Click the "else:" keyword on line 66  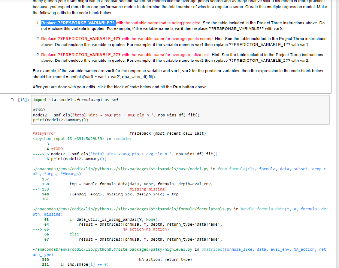coord(75,234)
